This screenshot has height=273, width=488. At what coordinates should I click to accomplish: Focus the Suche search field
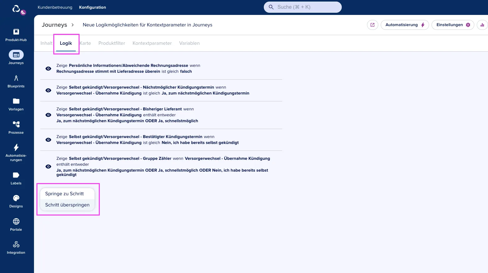pos(303,7)
